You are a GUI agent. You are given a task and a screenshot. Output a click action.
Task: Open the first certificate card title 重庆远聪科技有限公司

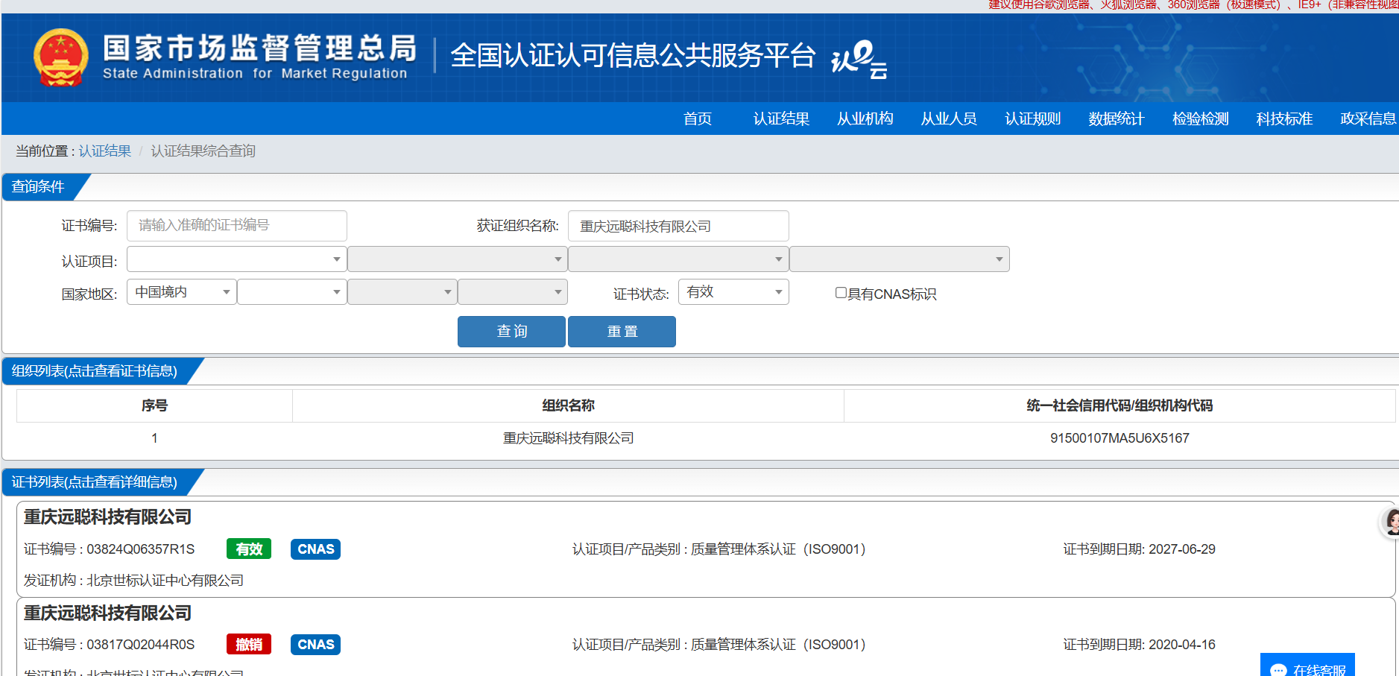pyautogui.click(x=108, y=517)
